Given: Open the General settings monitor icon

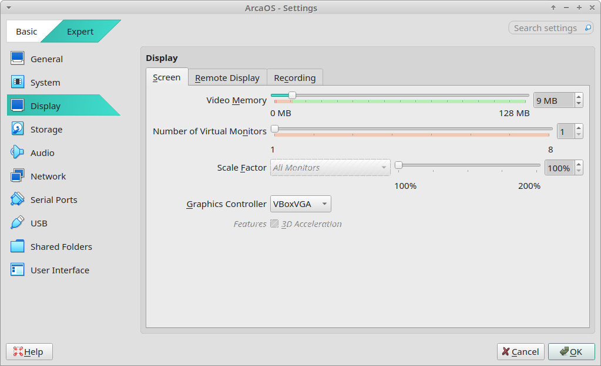Looking at the screenshot, I should (x=18, y=59).
